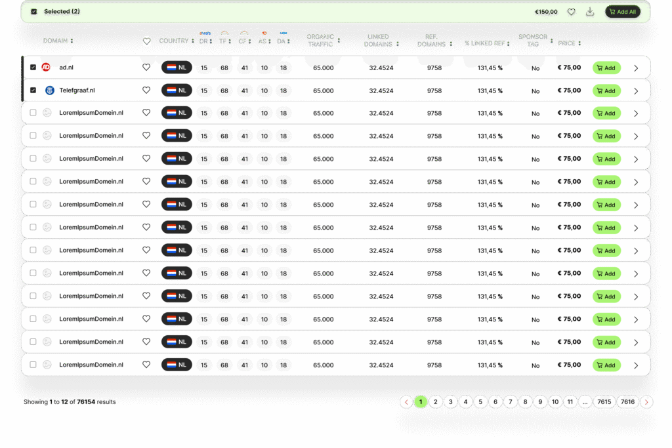Click the Telefgraaf.nl site logo icon
672x448 pixels.
(x=49, y=90)
